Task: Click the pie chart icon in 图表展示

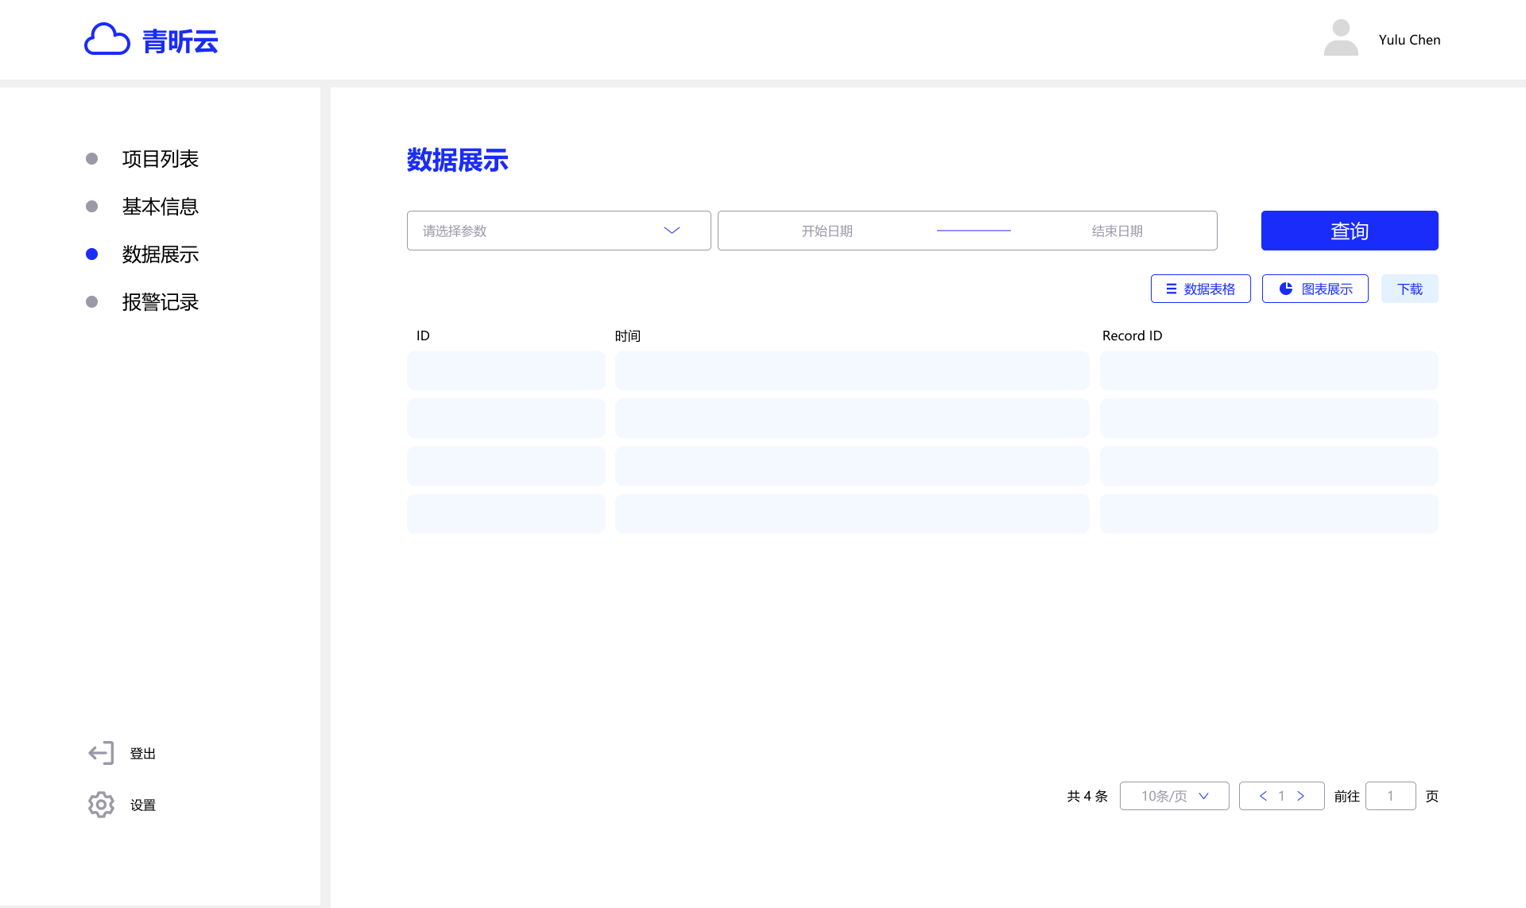Action: click(1285, 289)
